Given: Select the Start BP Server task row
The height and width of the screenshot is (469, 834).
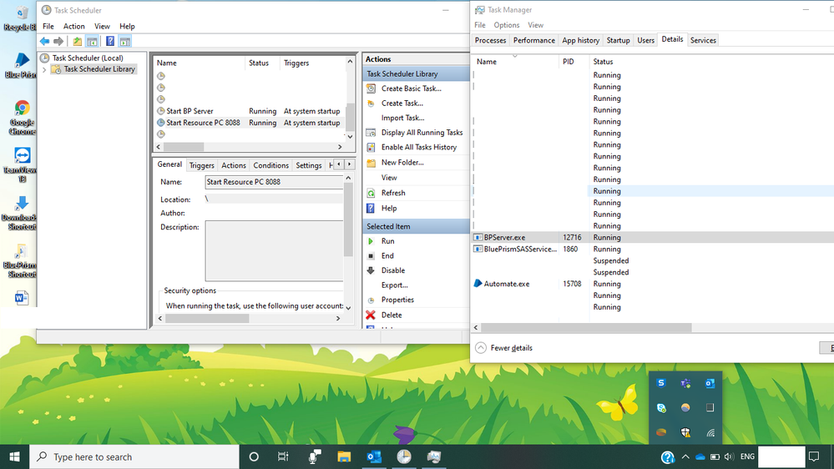Looking at the screenshot, I should [x=190, y=111].
